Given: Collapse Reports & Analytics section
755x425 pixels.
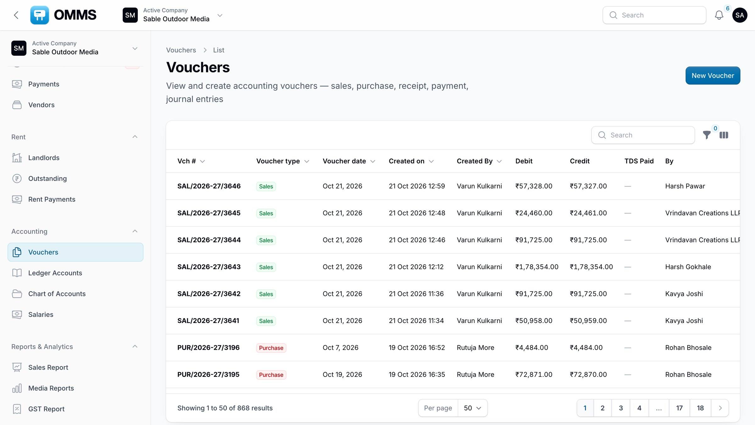Looking at the screenshot, I should click(135, 346).
